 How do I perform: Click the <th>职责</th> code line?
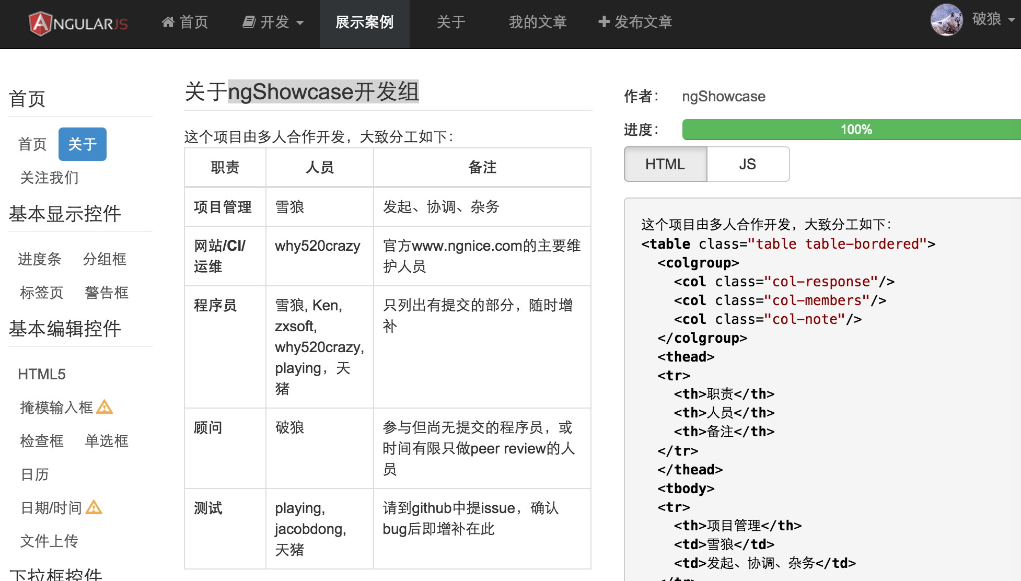click(x=724, y=394)
